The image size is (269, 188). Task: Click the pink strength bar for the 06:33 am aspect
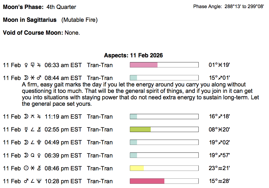tap(144, 65)
